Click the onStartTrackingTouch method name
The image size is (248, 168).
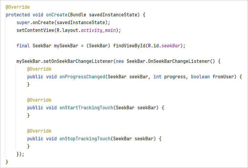[86, 108]
